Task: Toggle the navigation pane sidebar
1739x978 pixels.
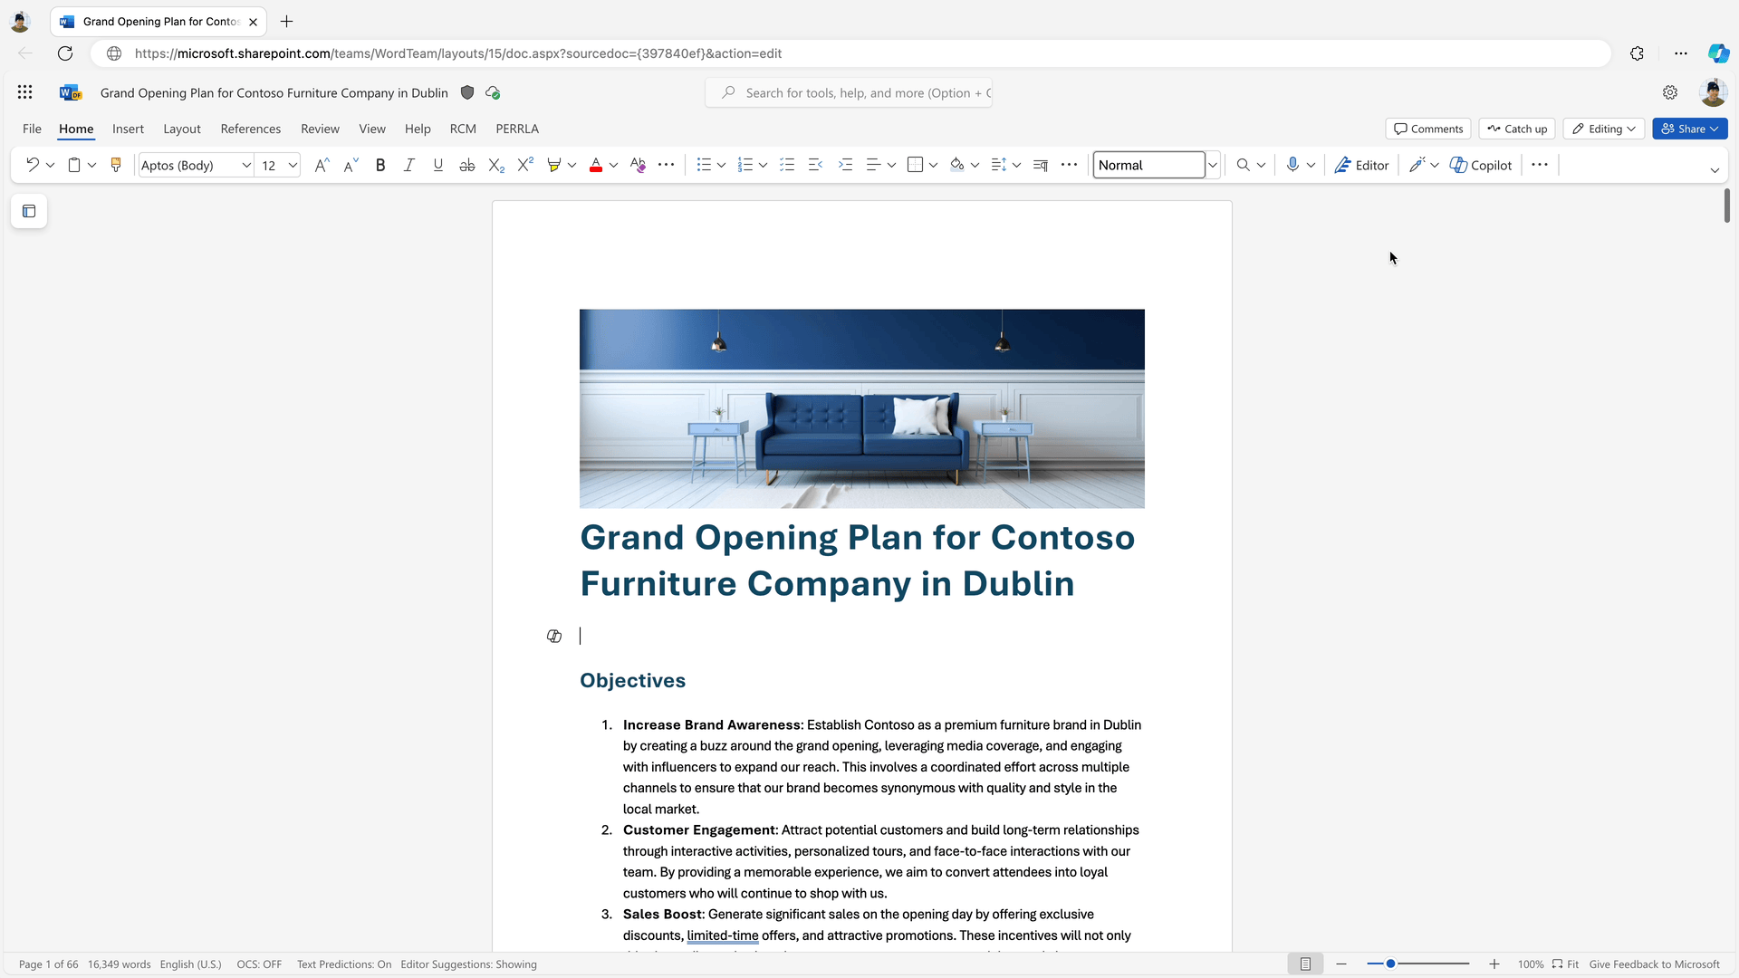Action: click(29, 211)
